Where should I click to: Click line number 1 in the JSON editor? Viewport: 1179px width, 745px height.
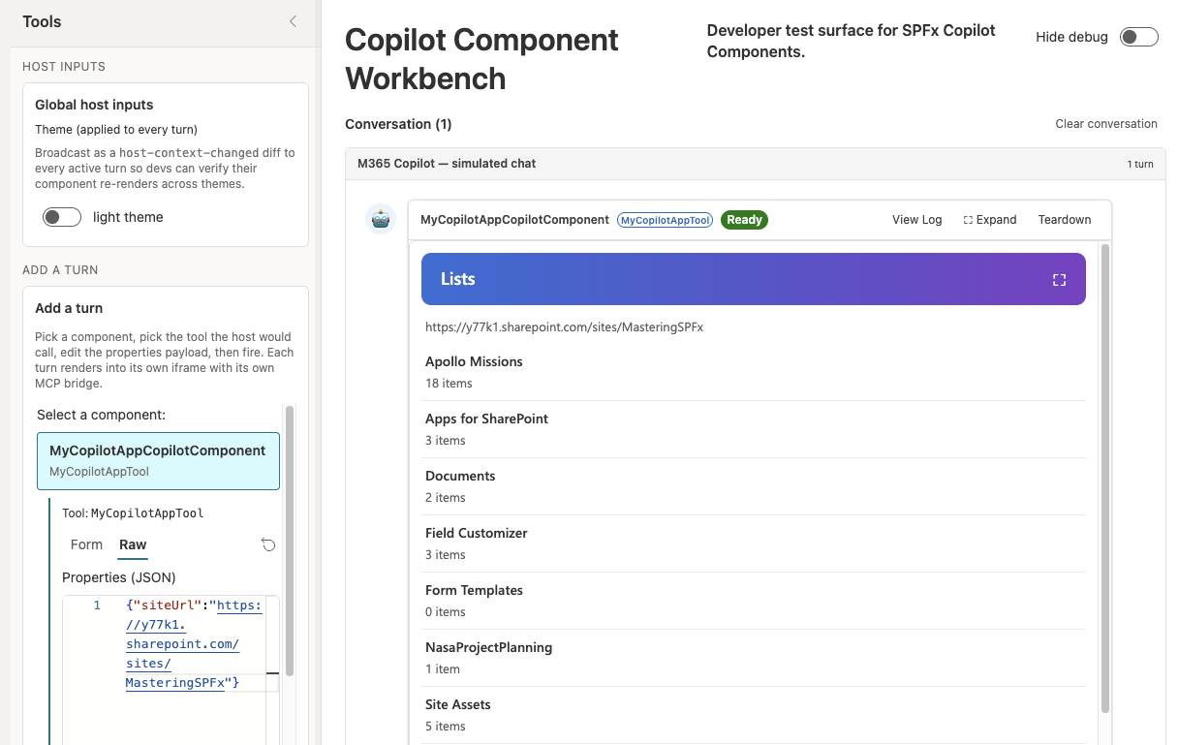[97, 605]
